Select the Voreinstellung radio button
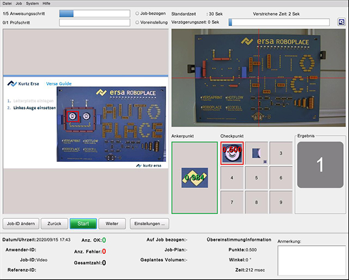349x280 pixels. (x=136, y=22)
